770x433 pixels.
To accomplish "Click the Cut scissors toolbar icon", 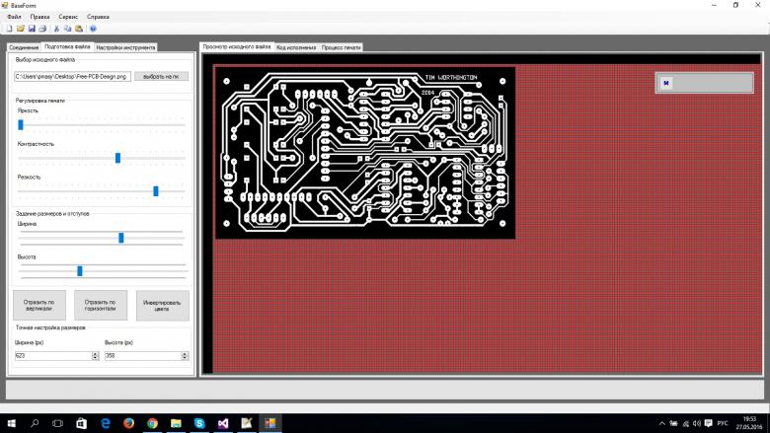I will coord(56,29).
